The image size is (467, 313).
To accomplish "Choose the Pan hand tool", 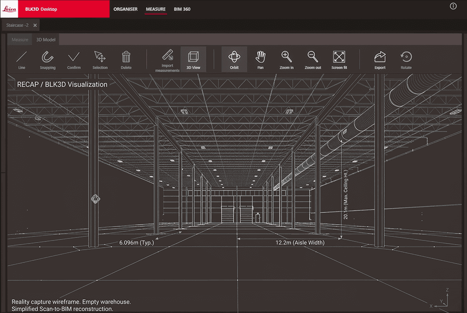I will click(260, 60).
